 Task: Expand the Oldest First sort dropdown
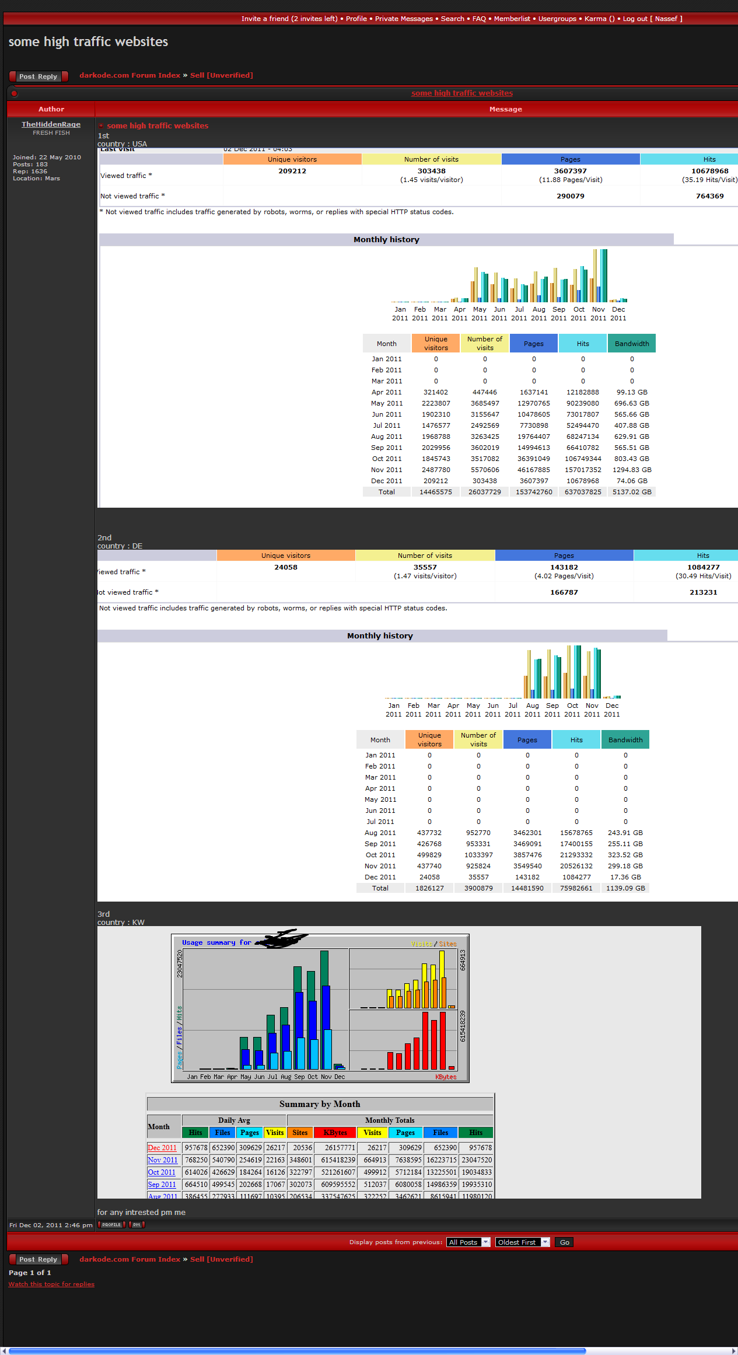coord(522,1242)
